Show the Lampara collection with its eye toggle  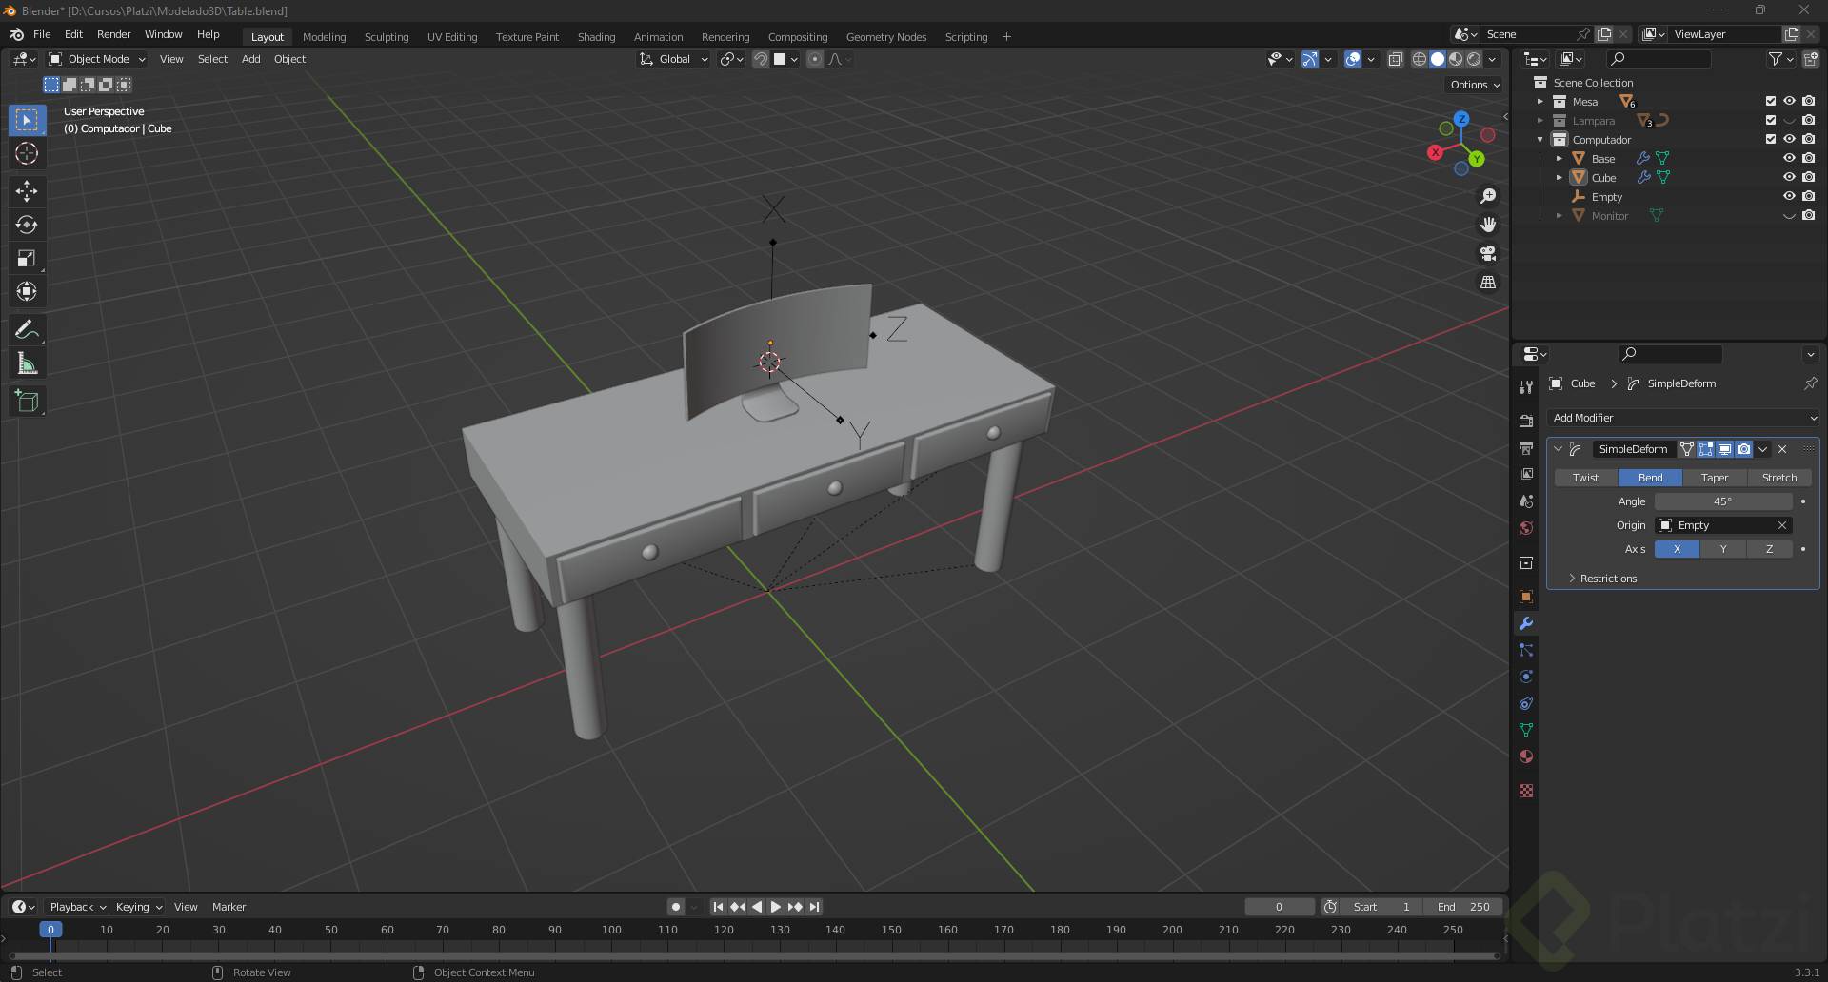click(x=1789, y=120)
